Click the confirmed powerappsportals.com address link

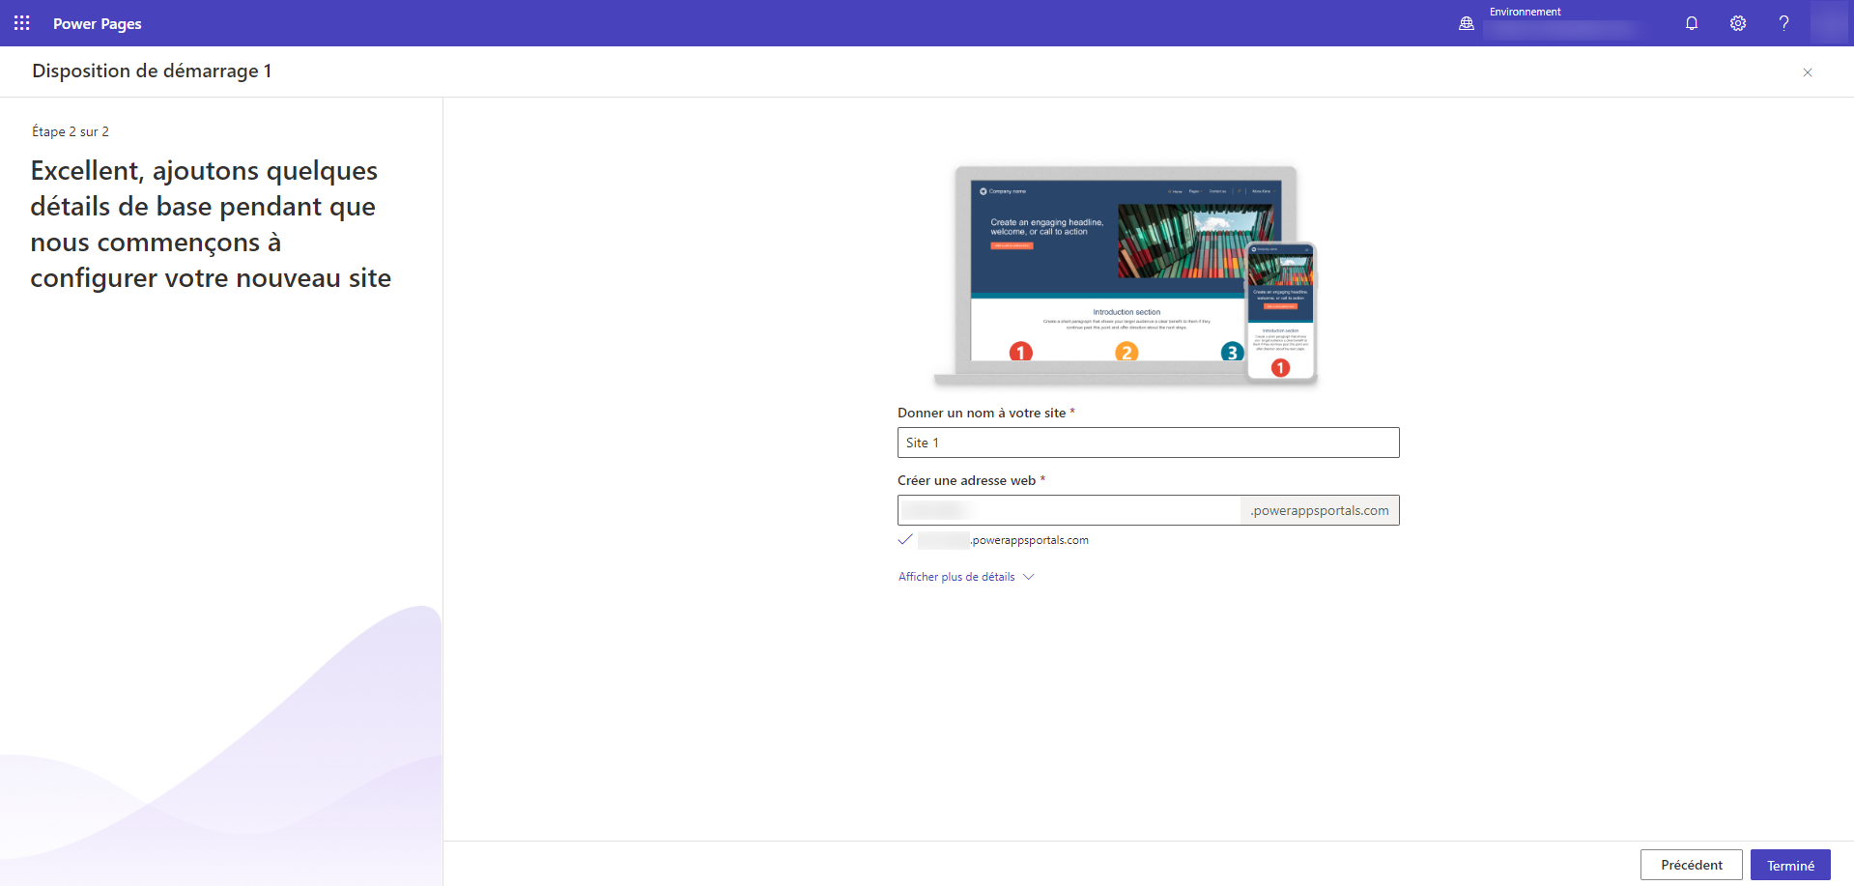click(x=1002, y=540)
